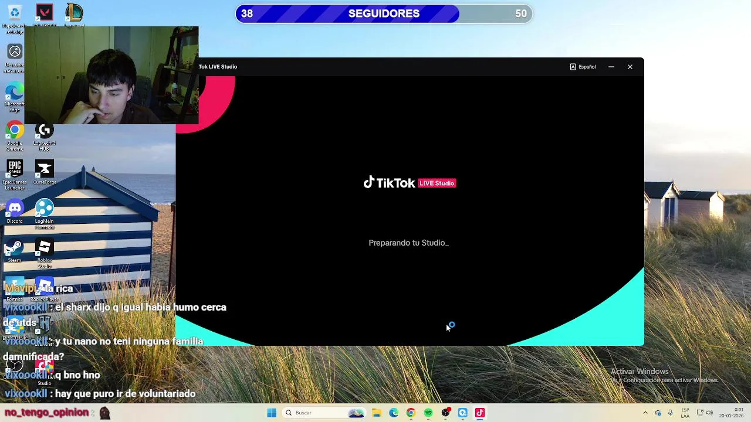The height and width of the screenshot is (422, 751).
Task: Click the 'Activar Windows' watermark text
Action: click(x=640, y=371)
